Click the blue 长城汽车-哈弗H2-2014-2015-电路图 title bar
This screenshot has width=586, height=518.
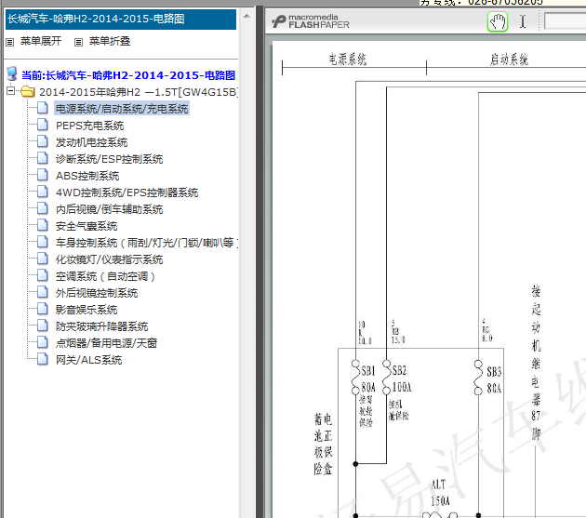click(121, 19)
